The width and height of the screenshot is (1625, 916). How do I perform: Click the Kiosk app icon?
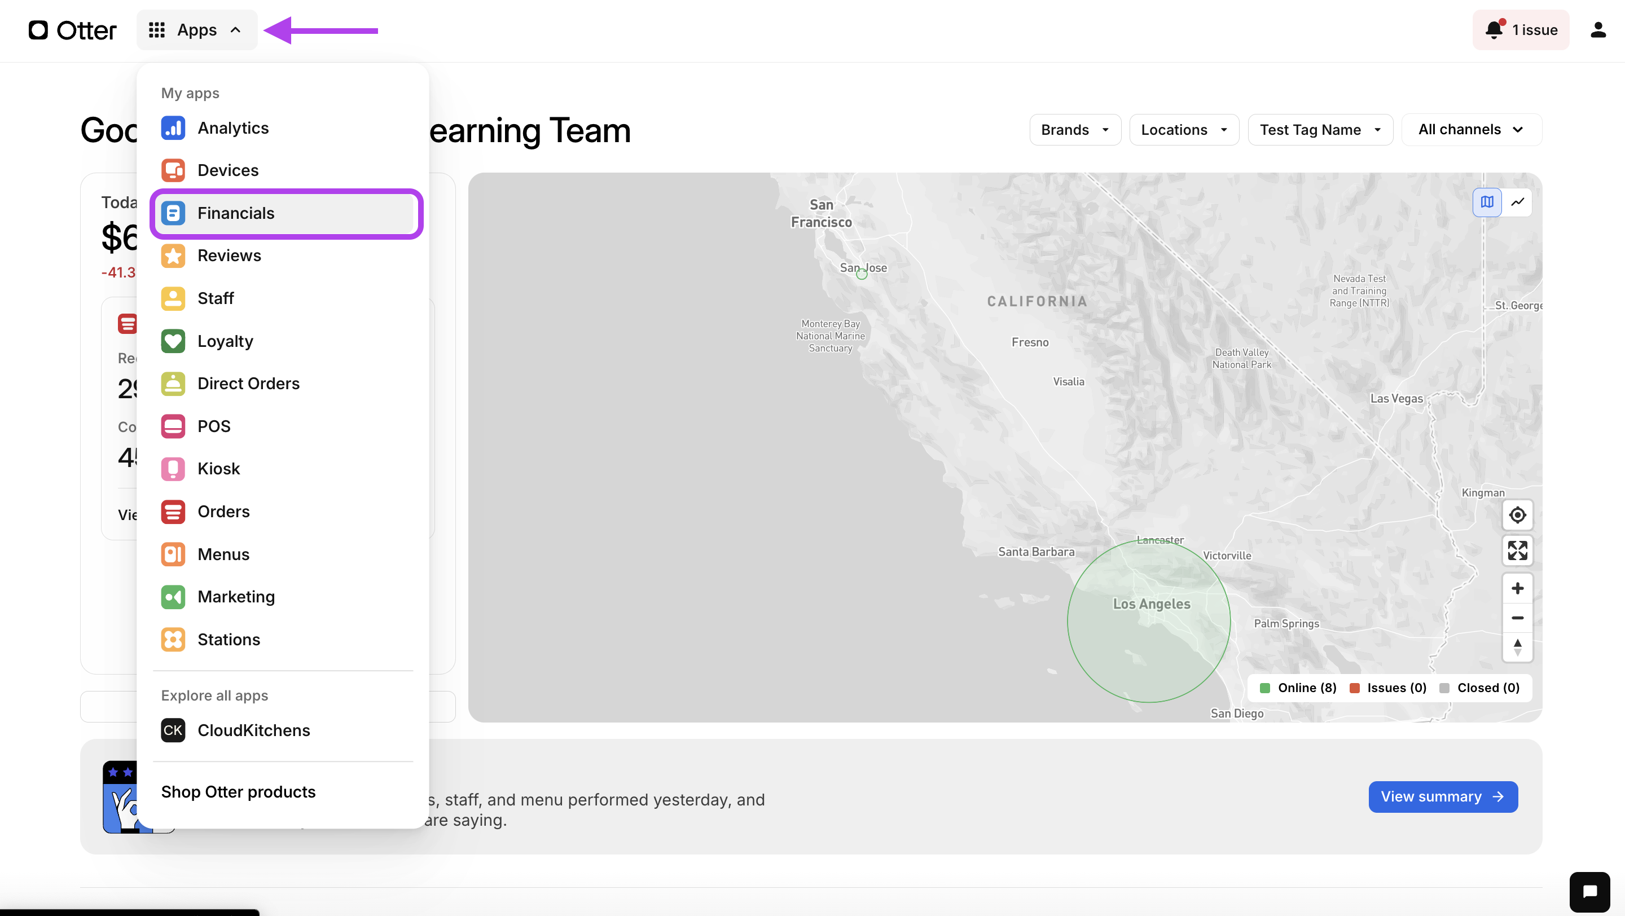[x=173, y=469]
